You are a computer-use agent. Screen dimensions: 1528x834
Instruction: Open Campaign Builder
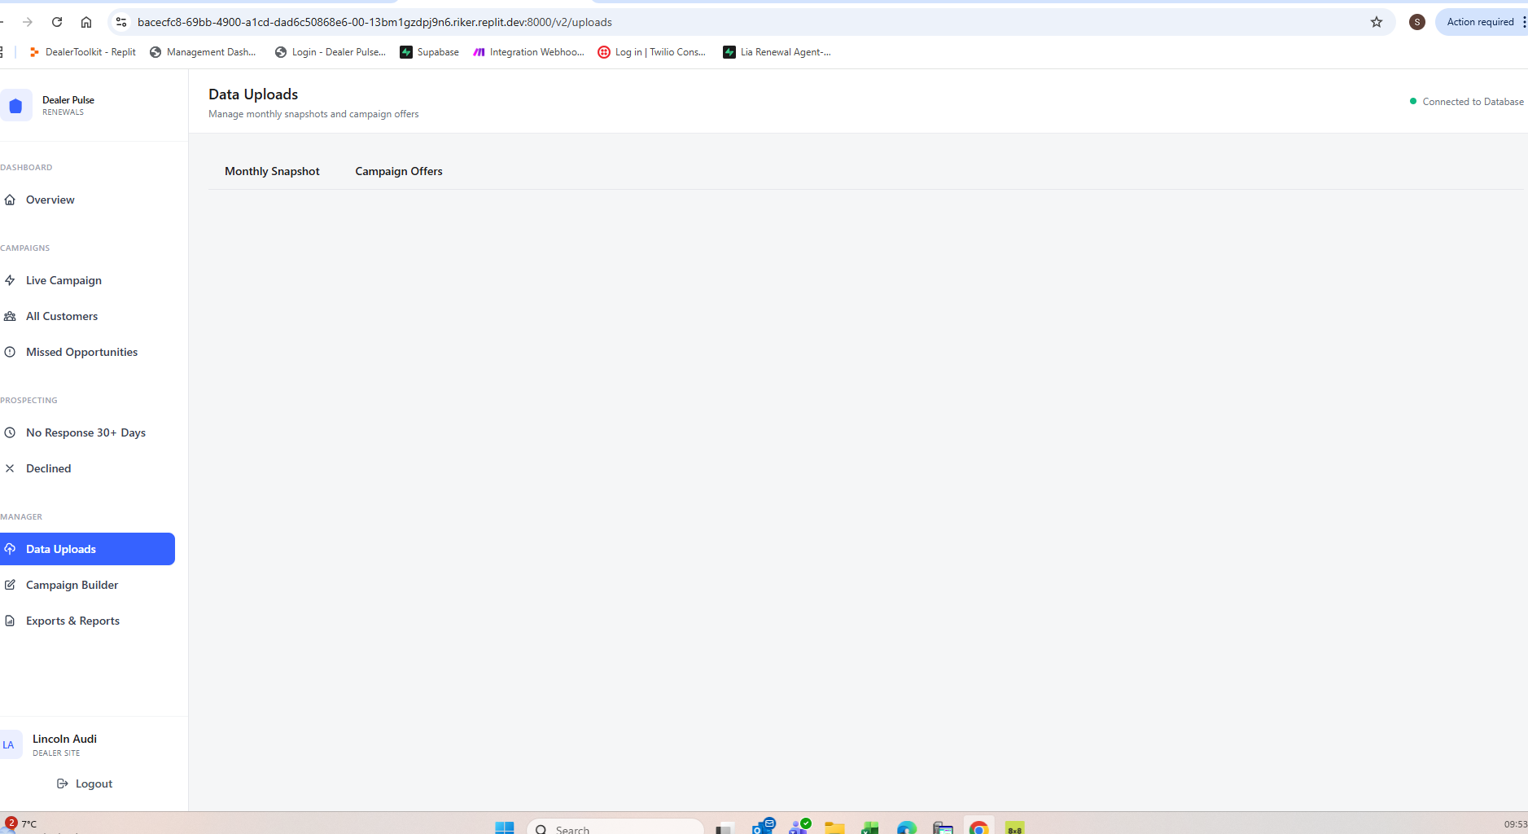tap(87, 585)
